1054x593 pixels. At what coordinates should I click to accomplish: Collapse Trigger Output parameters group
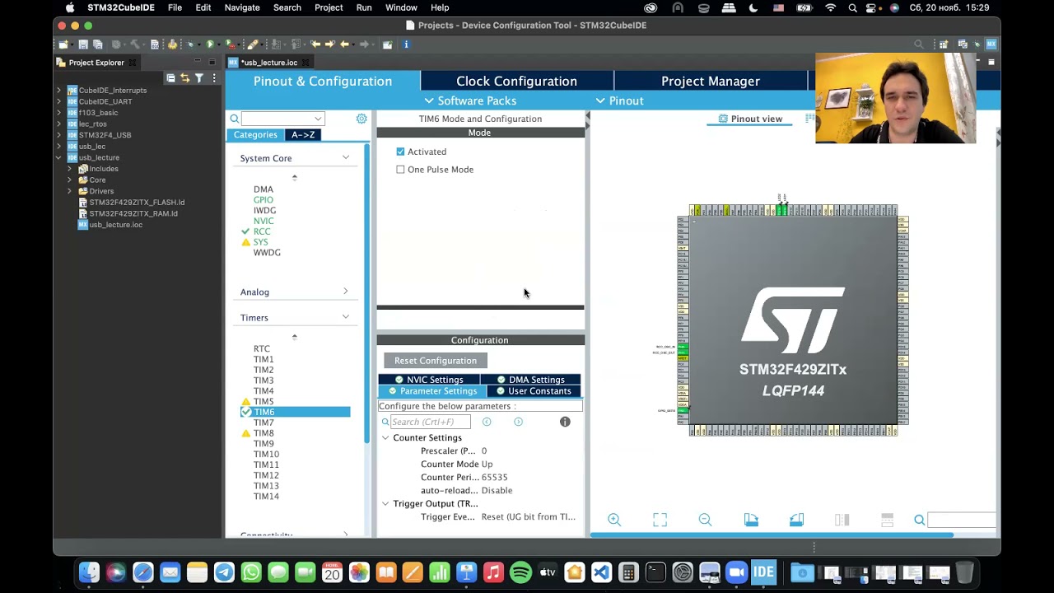pyautogui.click(x=385, y=503)
